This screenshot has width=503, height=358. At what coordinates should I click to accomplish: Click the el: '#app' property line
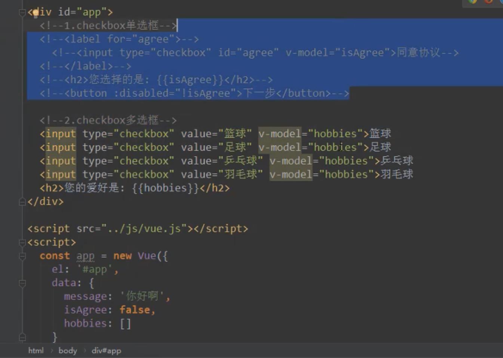[85, 269]
